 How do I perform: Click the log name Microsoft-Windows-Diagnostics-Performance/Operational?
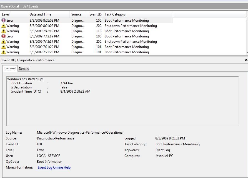tap(80, 133)
